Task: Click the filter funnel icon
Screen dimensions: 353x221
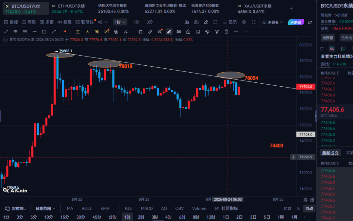Action: (217, 32)
